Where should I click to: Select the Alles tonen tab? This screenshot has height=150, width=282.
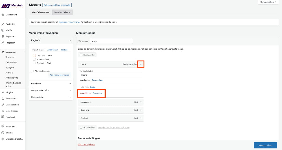[52, 50]
